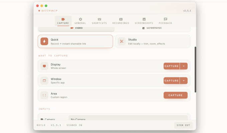Viewport: 227px width, 133px height.
Task: Go to the Recordings tab
Action: tap(121, 21)
